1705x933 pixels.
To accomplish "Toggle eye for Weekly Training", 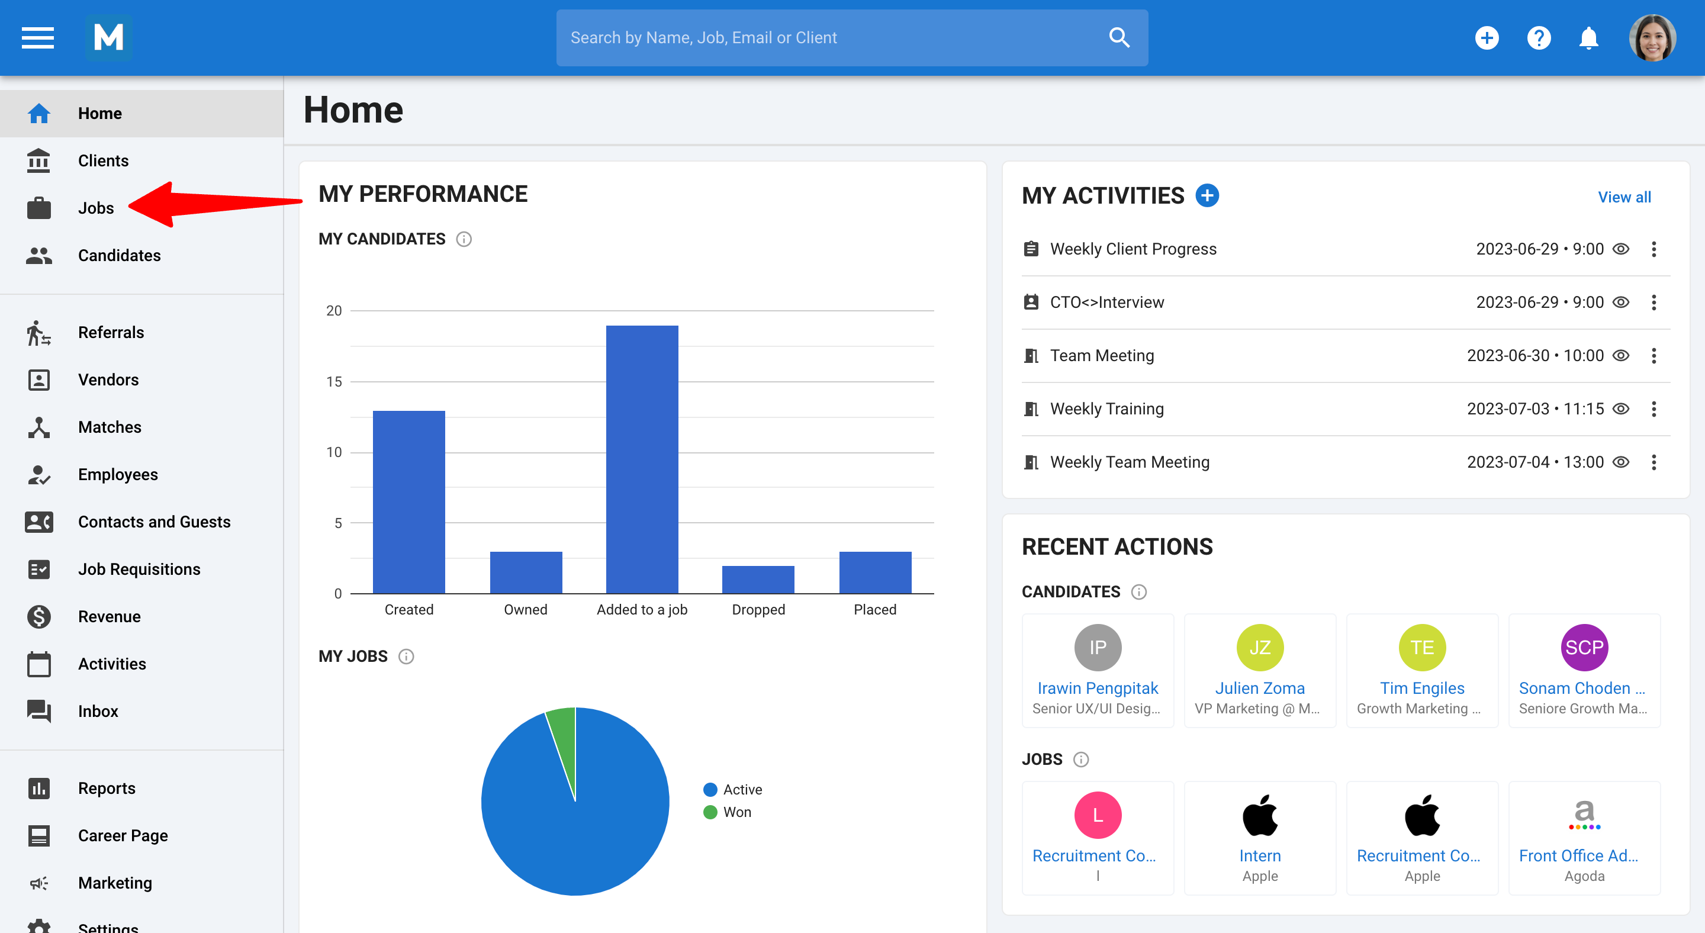I will (1620, 409).
